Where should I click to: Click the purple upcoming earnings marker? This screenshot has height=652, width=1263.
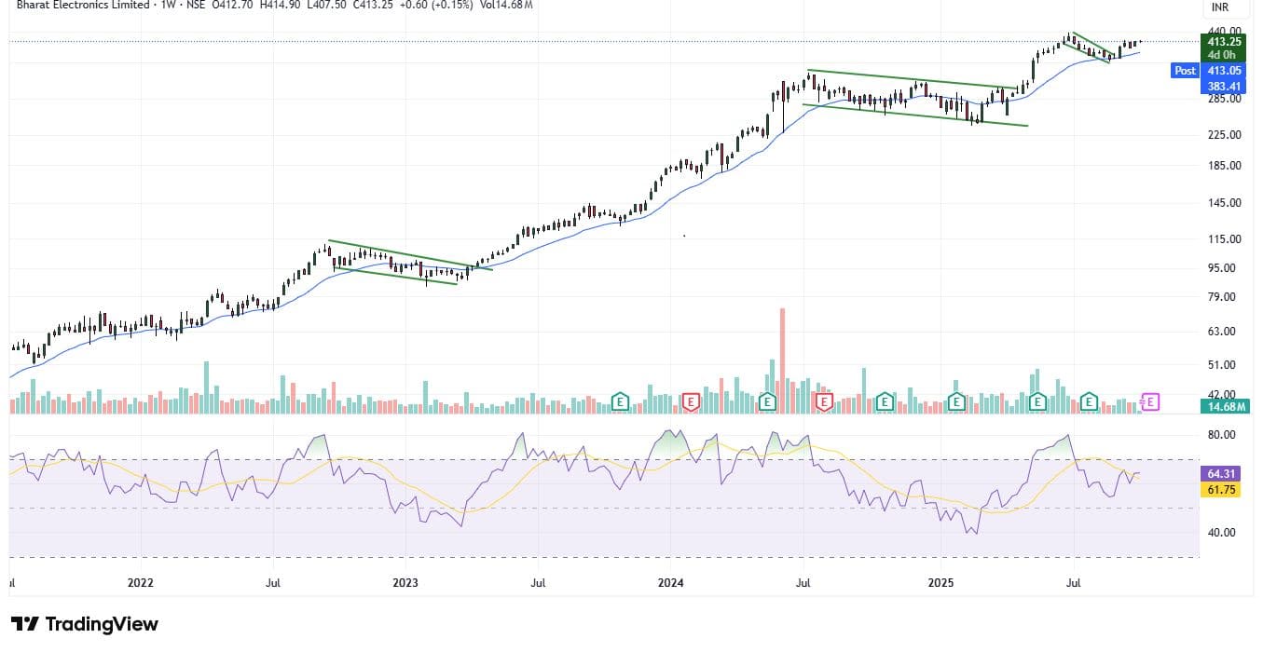[x=1150, y=402]
